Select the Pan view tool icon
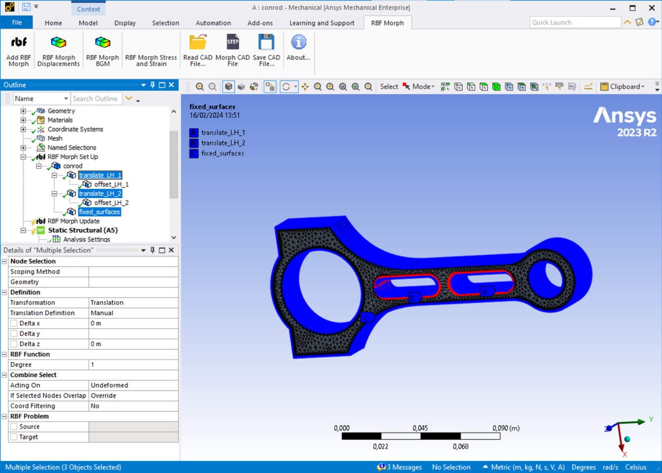The image size is (662, 473). (x=305, y=87)
